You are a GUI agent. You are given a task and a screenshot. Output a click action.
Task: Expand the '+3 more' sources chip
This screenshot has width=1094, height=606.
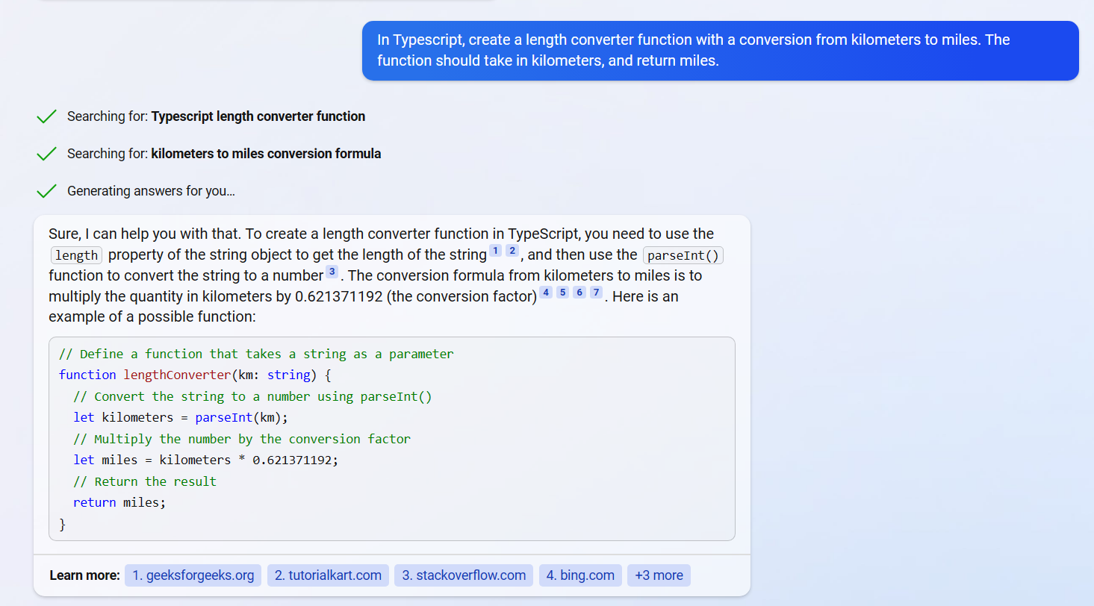[659, 575]
